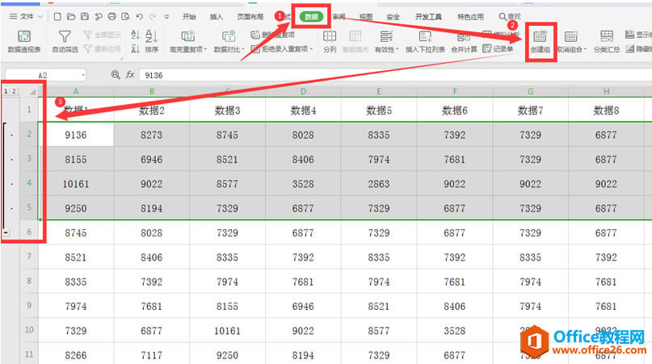Expand the 取消组合 dropdown arrow
652x364 pixels.
[586, 49]
